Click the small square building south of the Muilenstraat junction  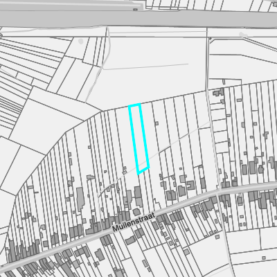pyautogui.click(x=217, y=236)
